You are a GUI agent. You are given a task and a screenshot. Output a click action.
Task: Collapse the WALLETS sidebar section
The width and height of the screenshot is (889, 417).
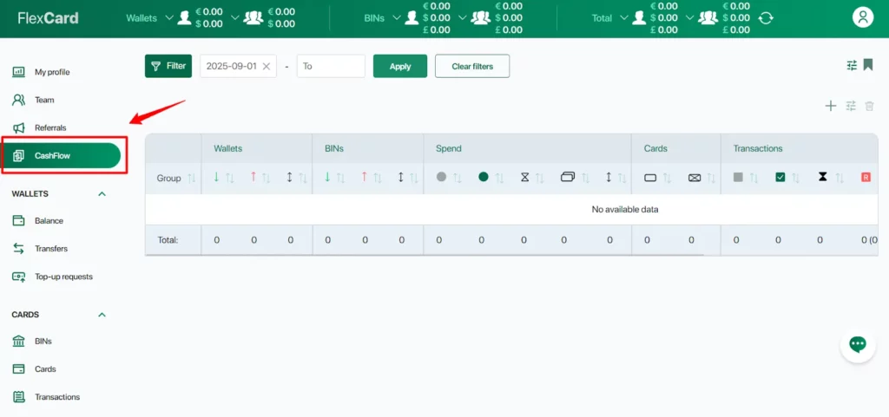click(102, 193)
